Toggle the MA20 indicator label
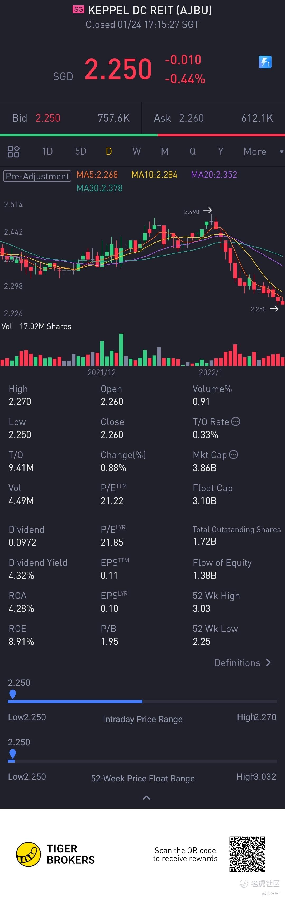Image resolution: width=285 pixels, height=900 pixels. pyautogui.click(x=214, y=175)
